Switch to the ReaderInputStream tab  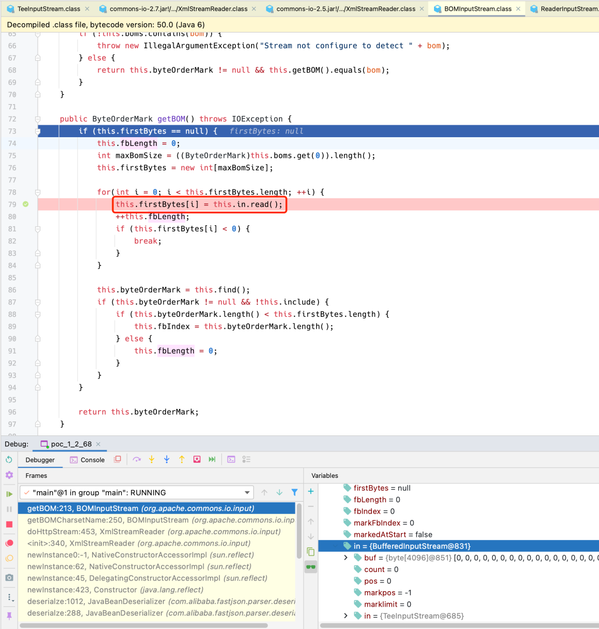coord(564,9)
